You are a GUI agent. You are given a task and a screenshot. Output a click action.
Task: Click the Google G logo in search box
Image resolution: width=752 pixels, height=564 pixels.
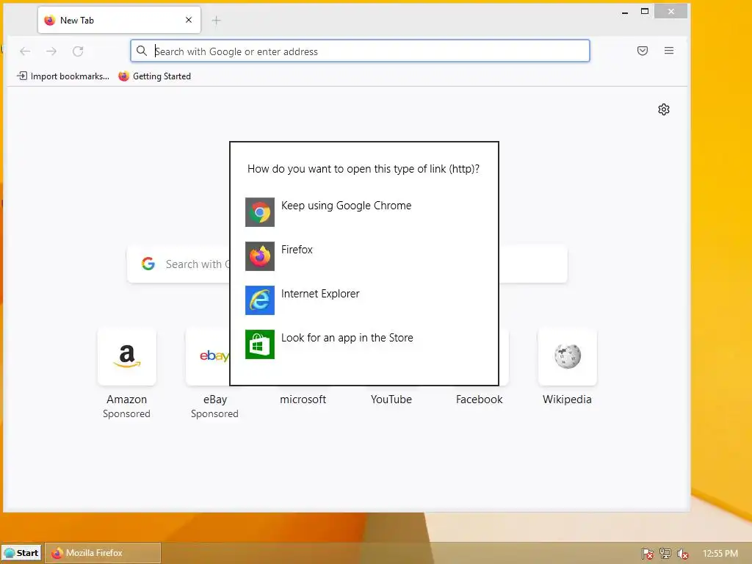pyautogui.click(x=148, y=264)
